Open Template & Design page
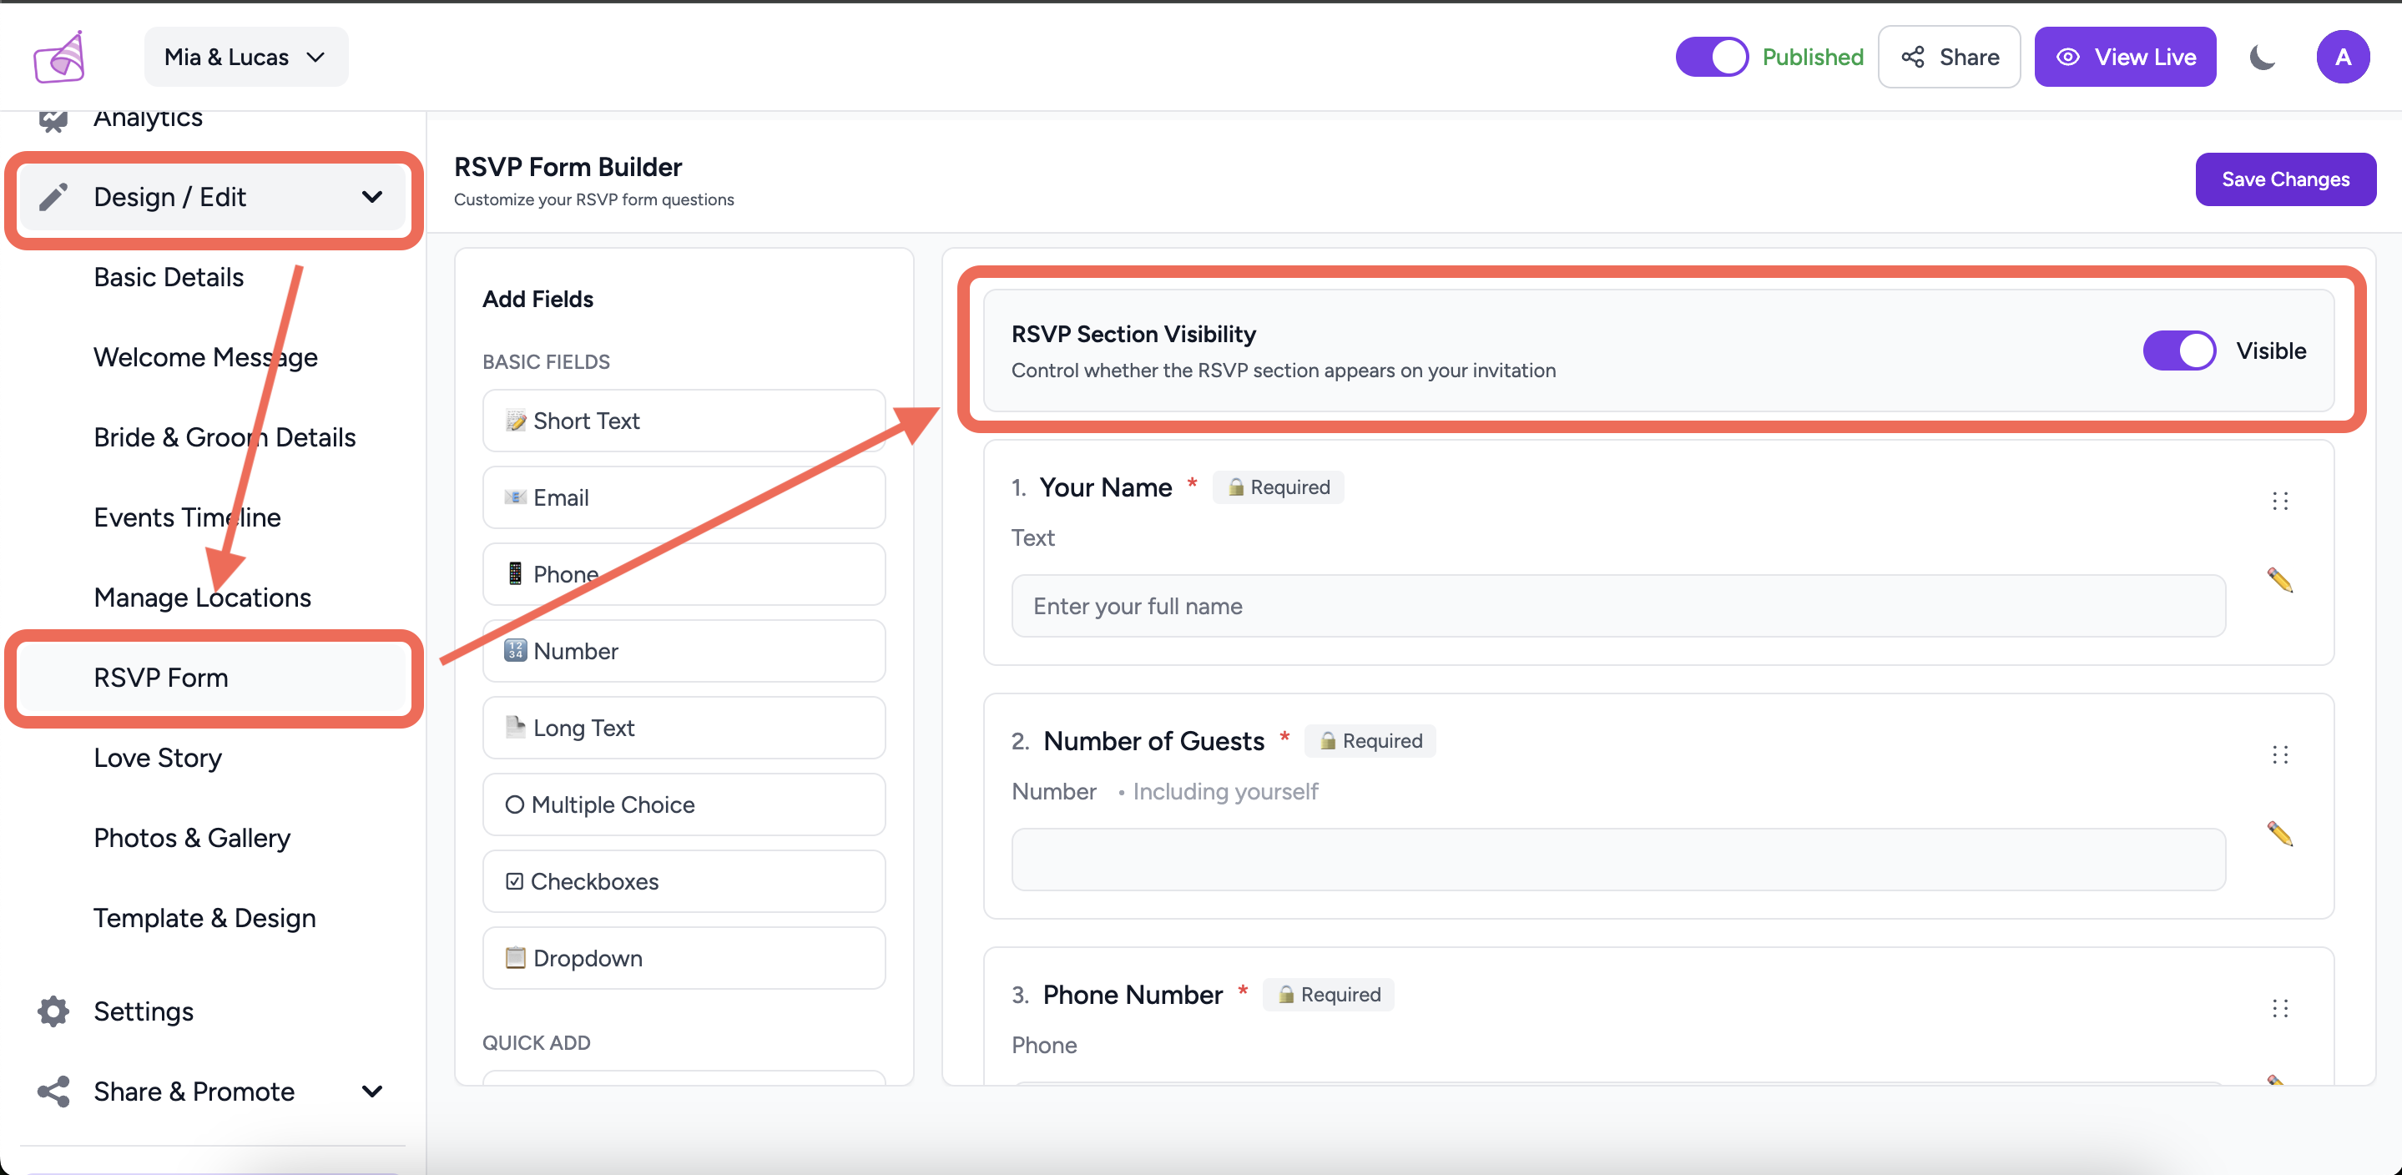Image resolution: width=2402 pixels, height=1175 pixels. click(204, 919)
